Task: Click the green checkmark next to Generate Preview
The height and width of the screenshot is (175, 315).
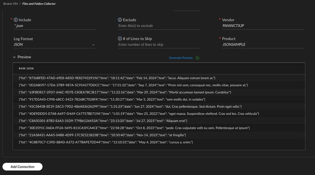Action: point(197,58)
